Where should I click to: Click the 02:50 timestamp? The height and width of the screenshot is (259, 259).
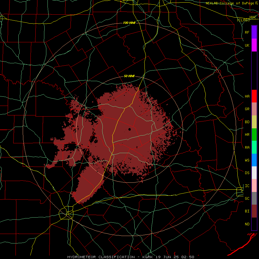point(188,257)
